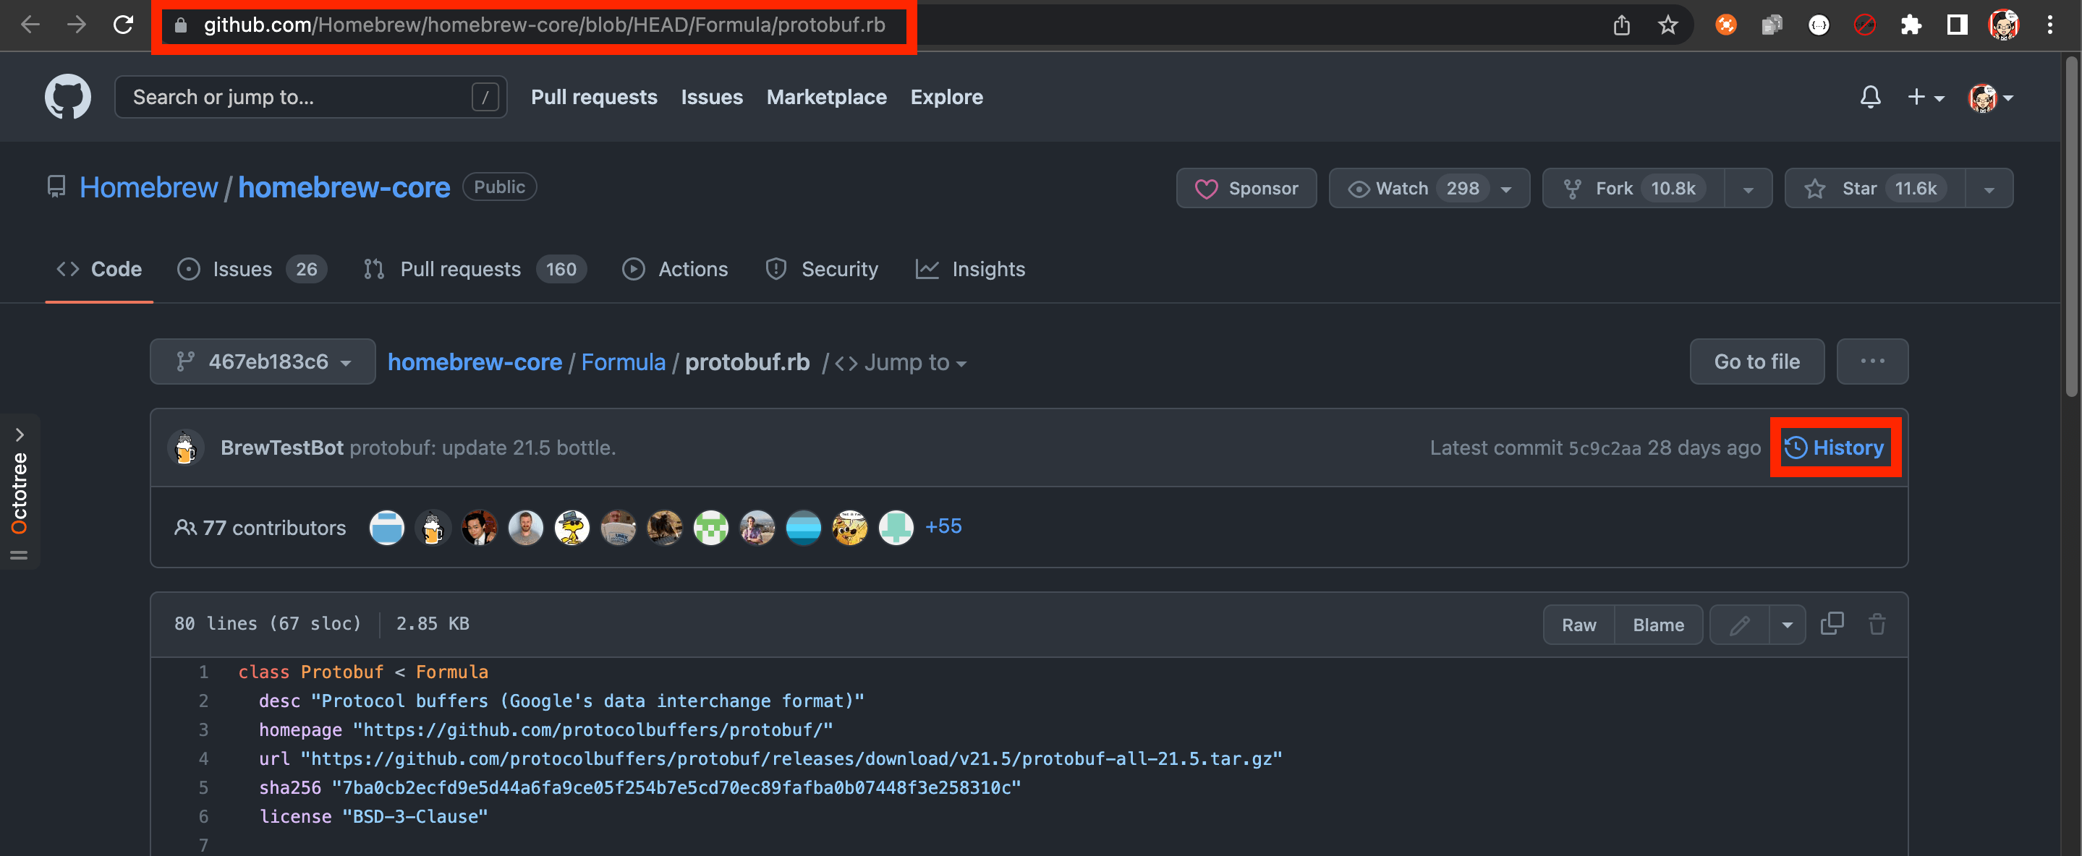Open the GitHub user avatar menu
This screenshot has height=856, width=2082.
point(1990,98)
